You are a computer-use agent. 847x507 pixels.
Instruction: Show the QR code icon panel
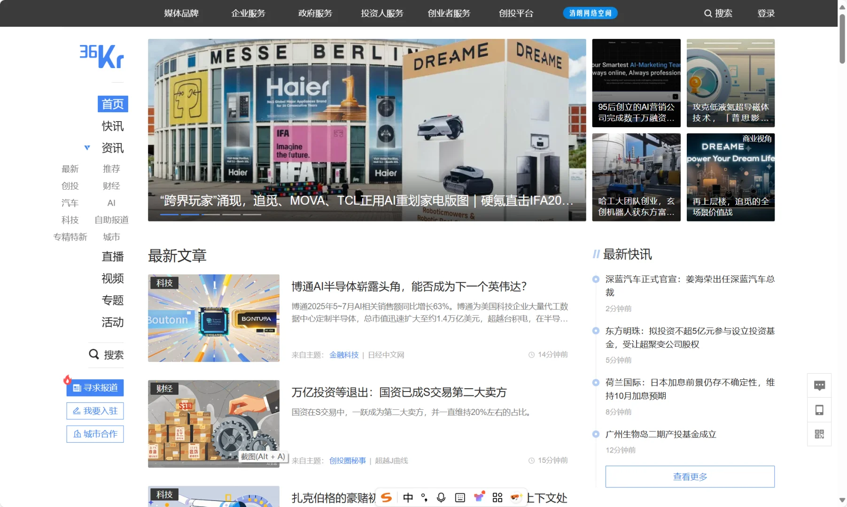pyautogui.click(x=819, y=434)
